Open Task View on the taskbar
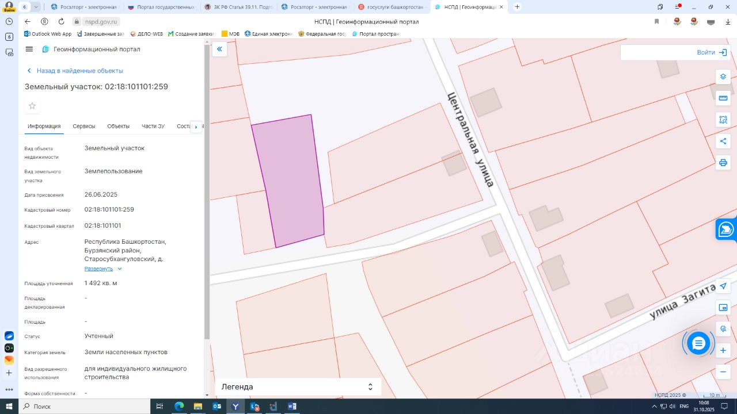The image size is (737, 414). click(x=160, y=407)
